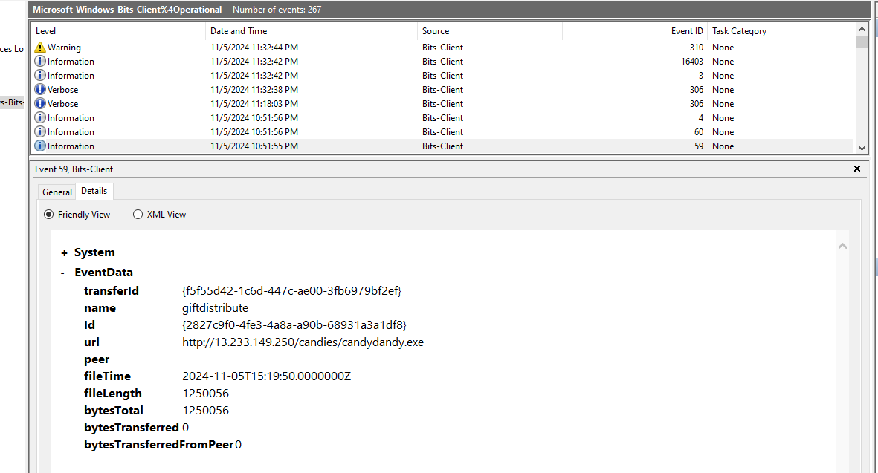Click the bytesTransferredFromPeer value 0

click(x=239, y=445)
